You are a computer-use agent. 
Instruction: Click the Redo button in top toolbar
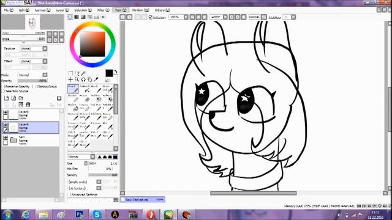click(x=129, y=17)
